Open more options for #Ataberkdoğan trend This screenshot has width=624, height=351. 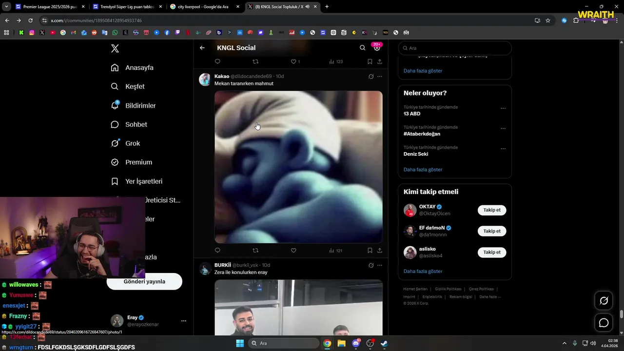[x=503, y=129]
